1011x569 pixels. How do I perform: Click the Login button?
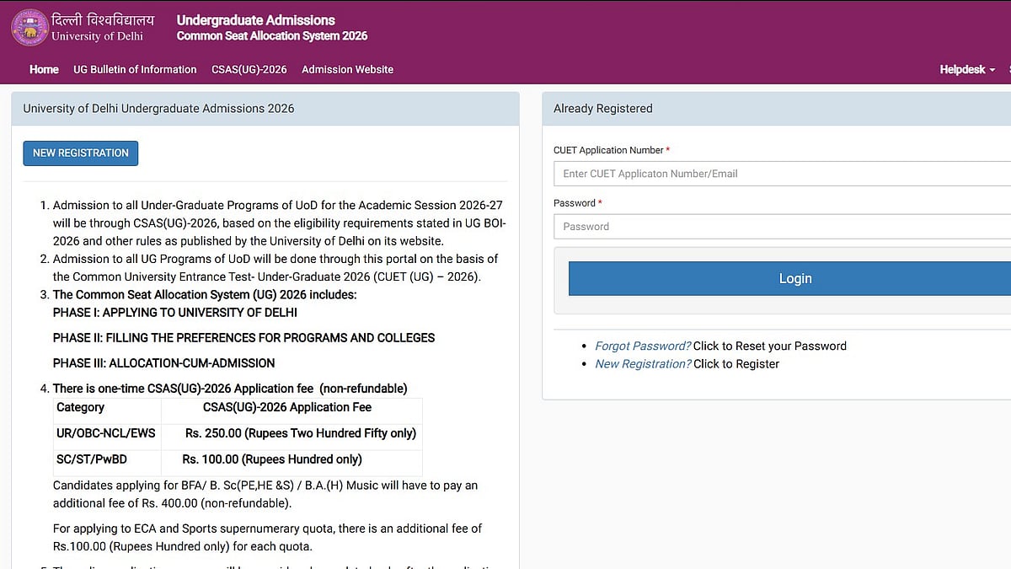pos(790,278)
